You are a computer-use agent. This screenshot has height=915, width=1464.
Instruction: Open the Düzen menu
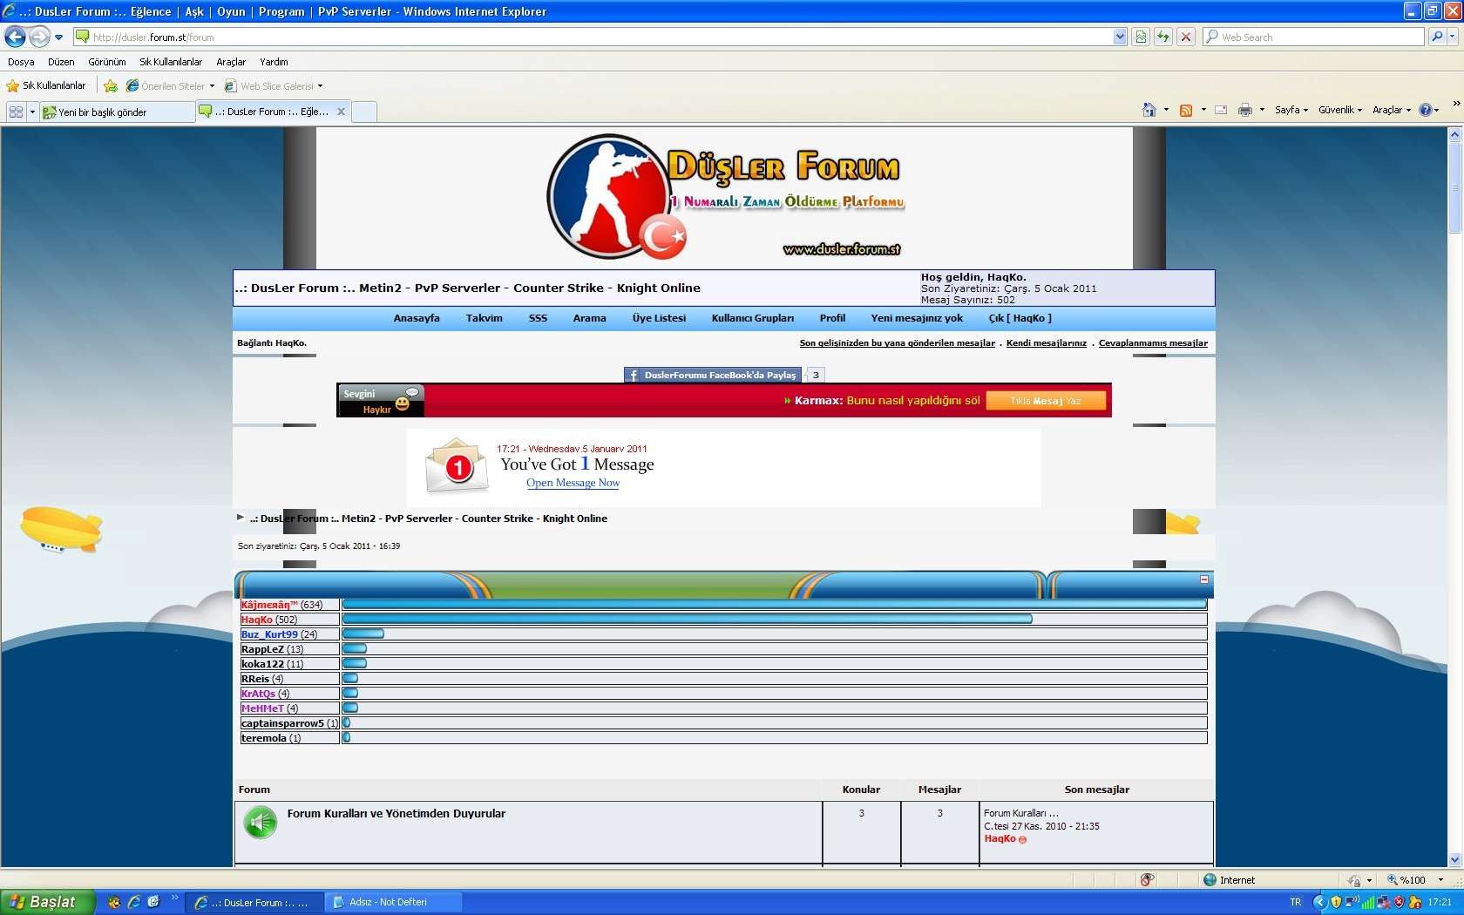61,62
